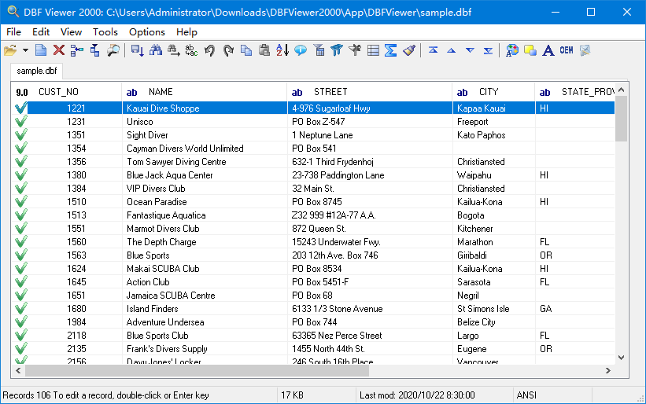Click the Redo arrow icon
Screen dimensions: 646x404
(228, 50)
